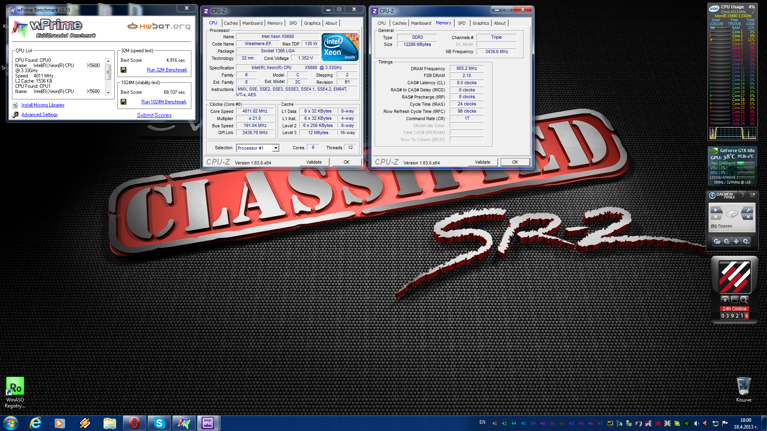Open the WinASO Registry desktop shortcut

[x=15, y=393]
